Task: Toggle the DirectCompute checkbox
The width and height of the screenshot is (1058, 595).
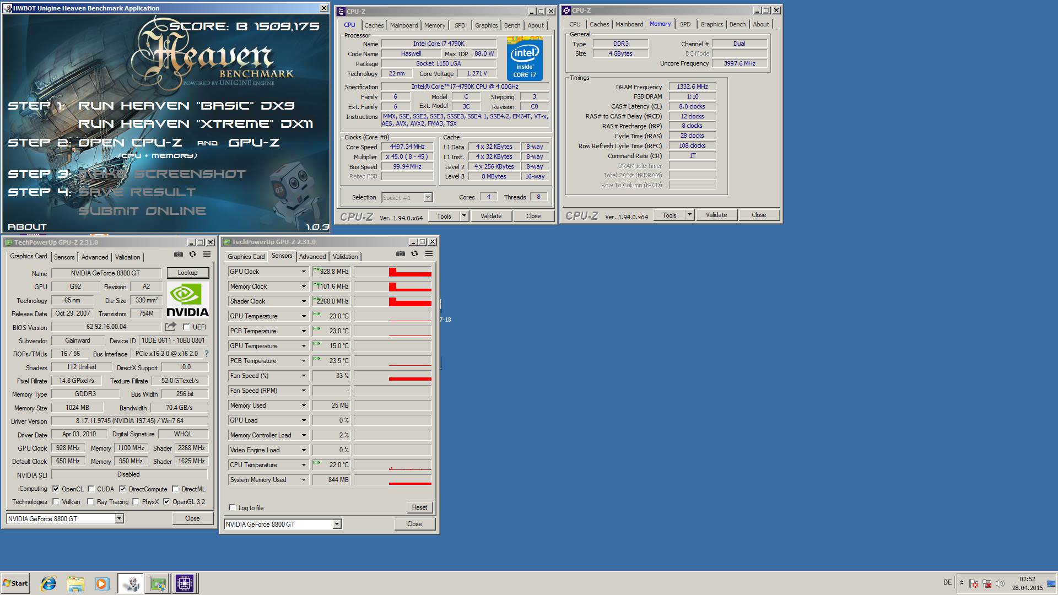Action: point(122,489)
